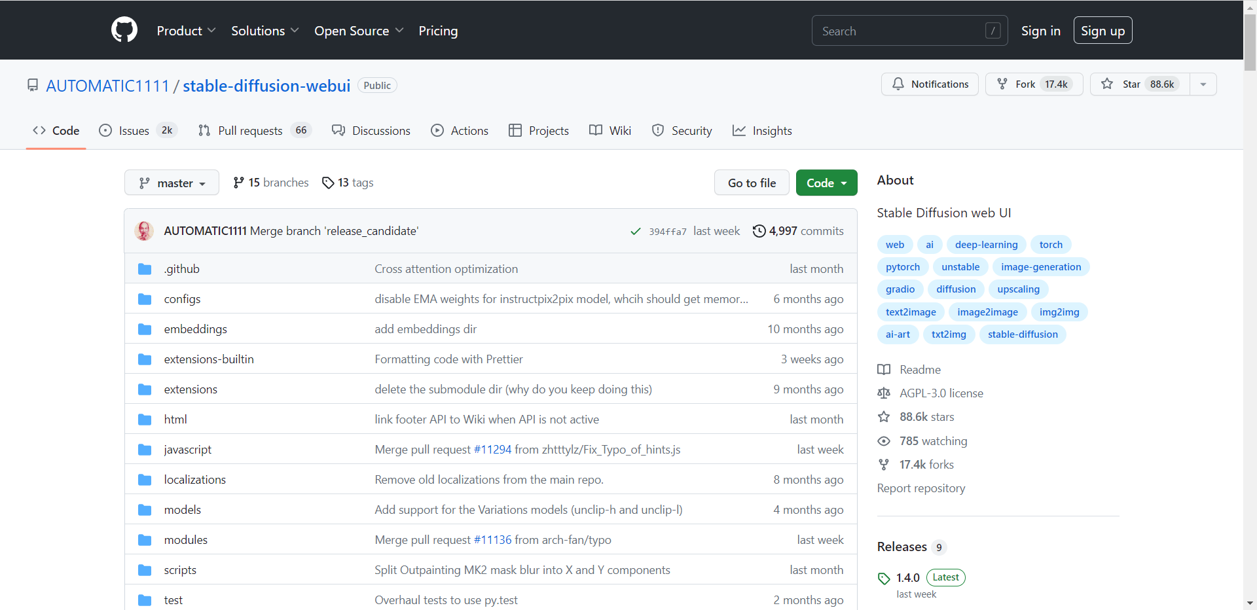This screenshot has height=610, width=1257.
Task: Open the .github folder icon
Action: pos(145,269)
